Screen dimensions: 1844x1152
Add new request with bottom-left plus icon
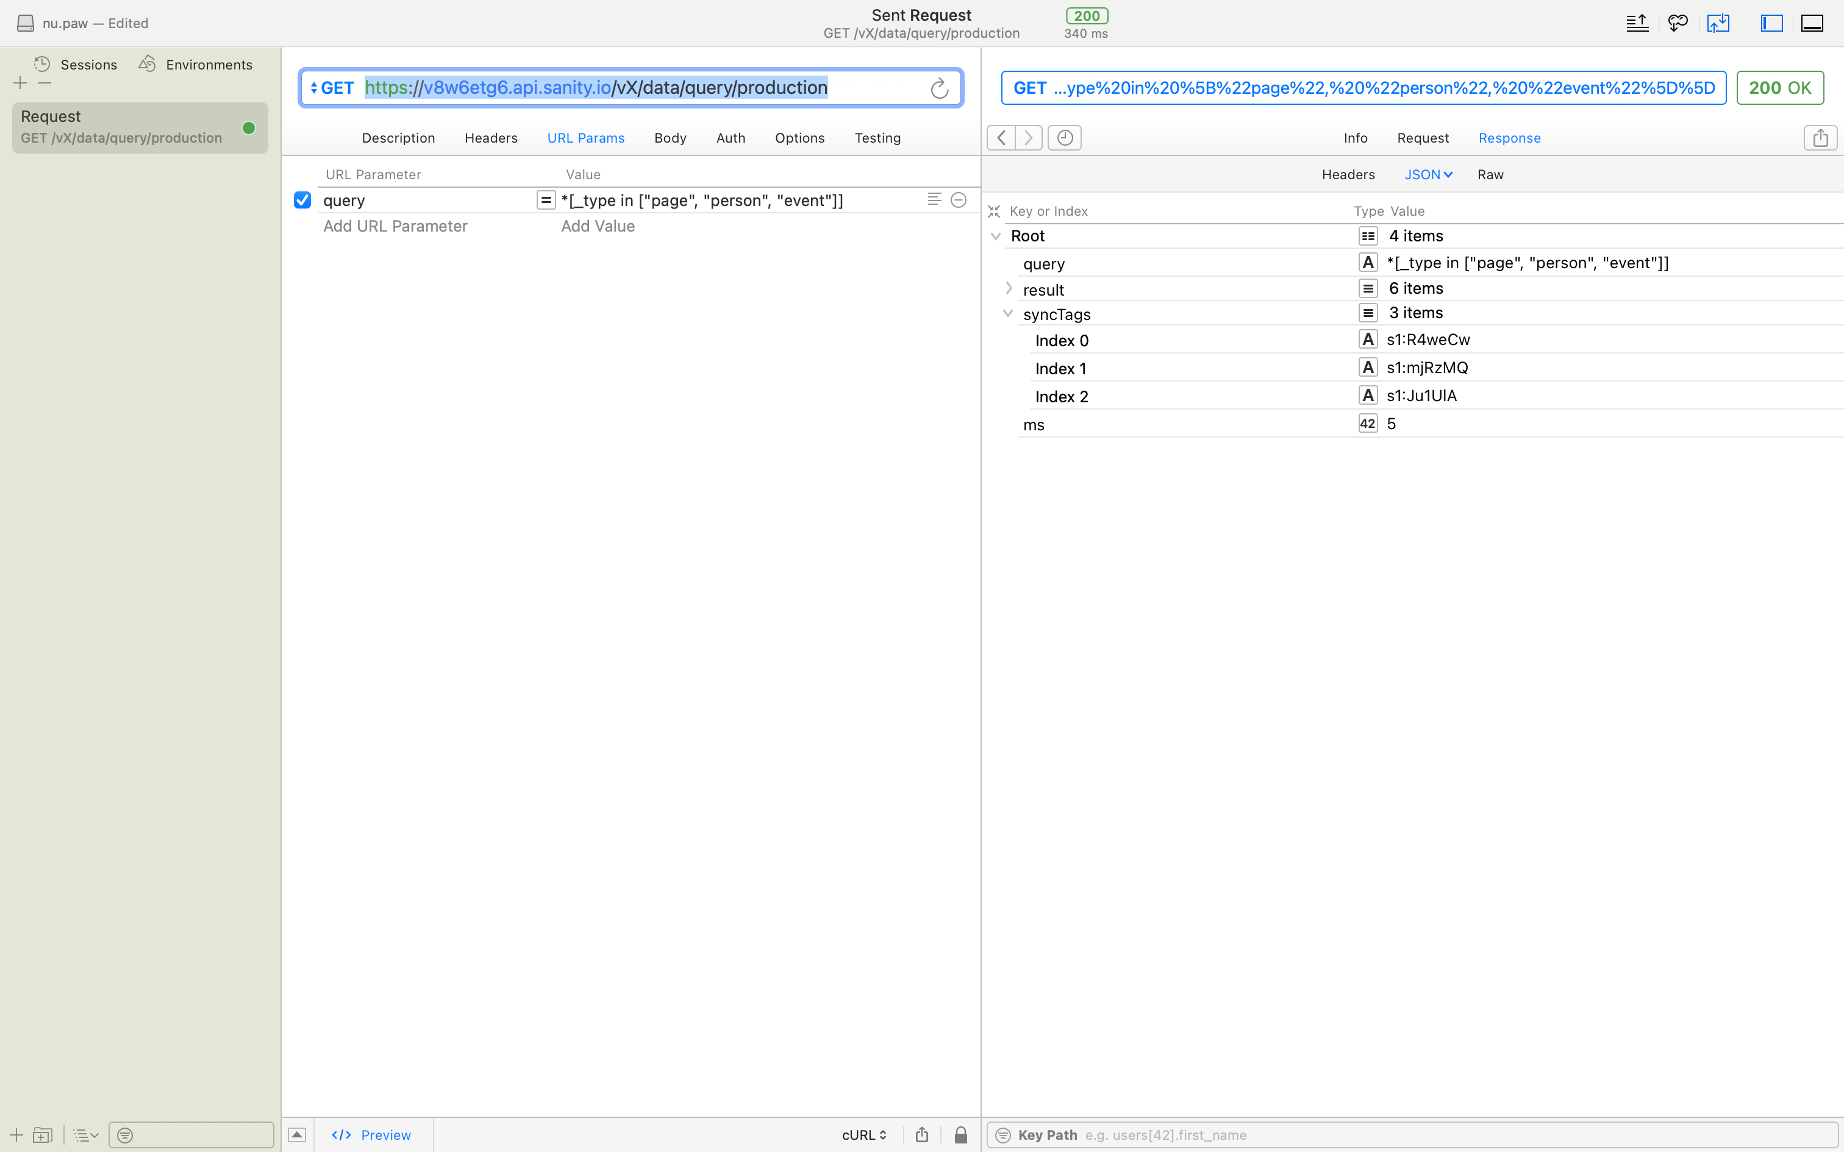pos(16,1134)
